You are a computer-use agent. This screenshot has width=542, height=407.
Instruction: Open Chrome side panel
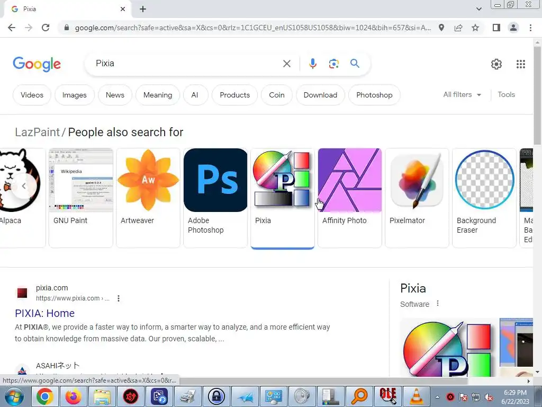click(x=496, y=28)
